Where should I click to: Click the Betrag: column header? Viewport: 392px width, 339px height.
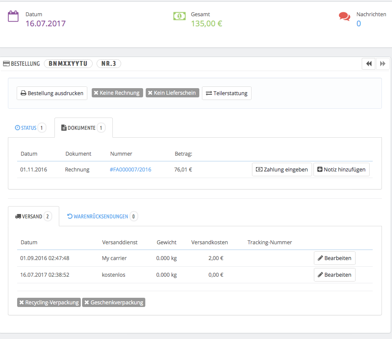pos(183,154)
